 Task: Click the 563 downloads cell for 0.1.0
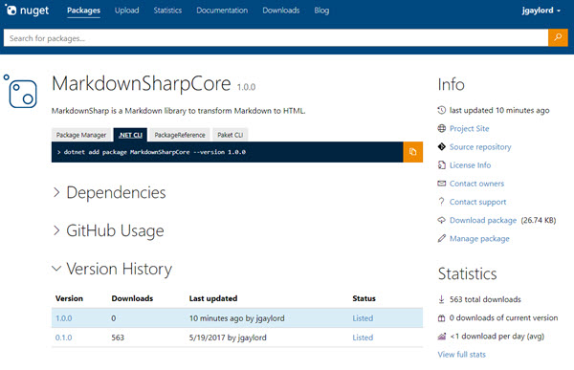[x=118, y=337]
